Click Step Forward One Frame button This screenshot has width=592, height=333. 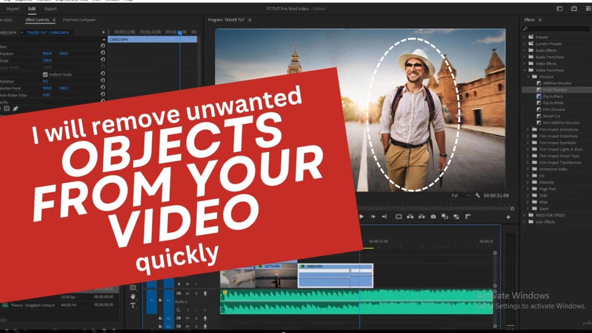tap(373, 217)
